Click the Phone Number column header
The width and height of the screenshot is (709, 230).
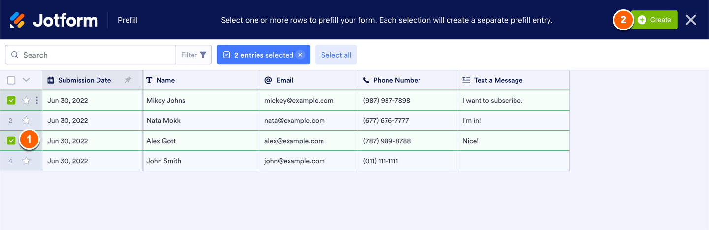click(x=396, y=80)
